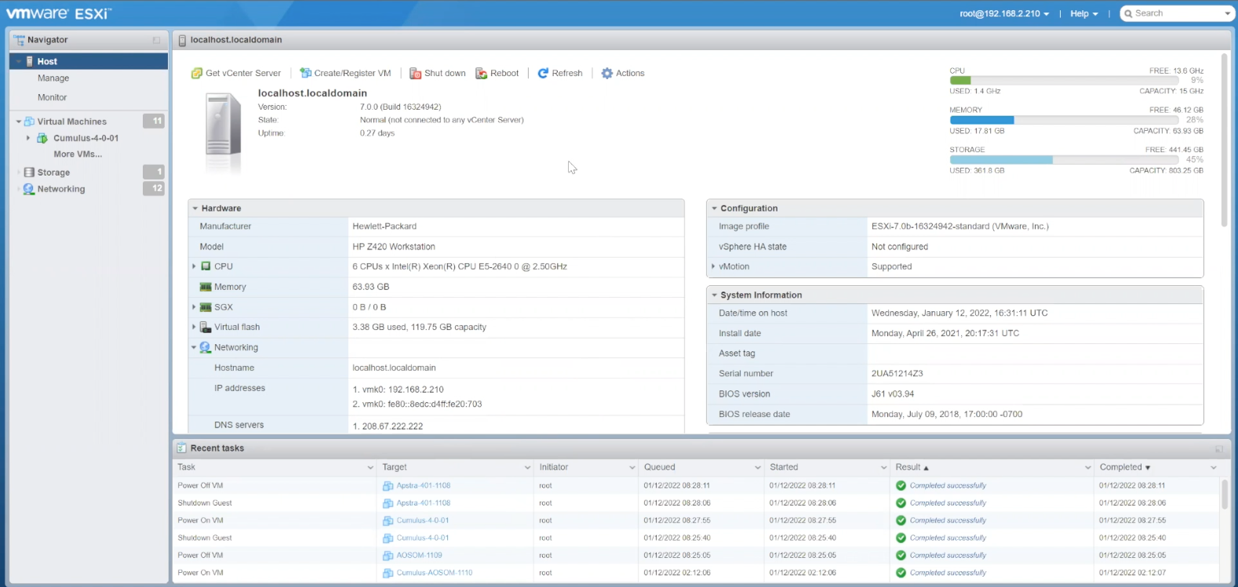Collapse the Hardware section
This screenshot has height=587, width=1238.
click(195, 208)
